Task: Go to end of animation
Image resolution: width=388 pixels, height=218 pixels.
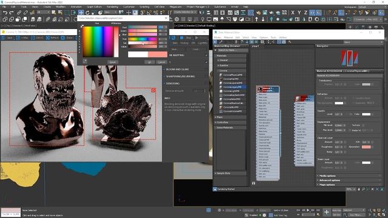Action: tap(318, 210)
